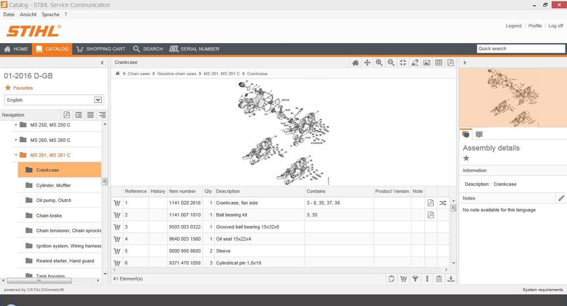Select the annotation pen tool

(x=415, y=63)
